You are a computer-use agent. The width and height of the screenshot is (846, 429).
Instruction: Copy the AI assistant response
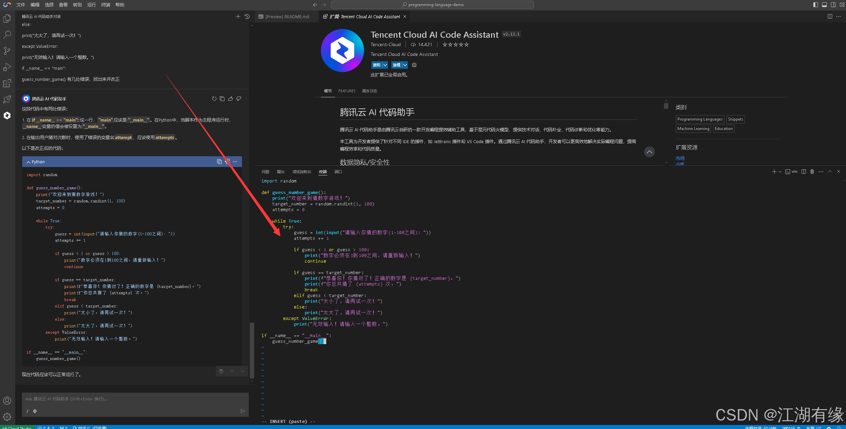click(222, 99)
